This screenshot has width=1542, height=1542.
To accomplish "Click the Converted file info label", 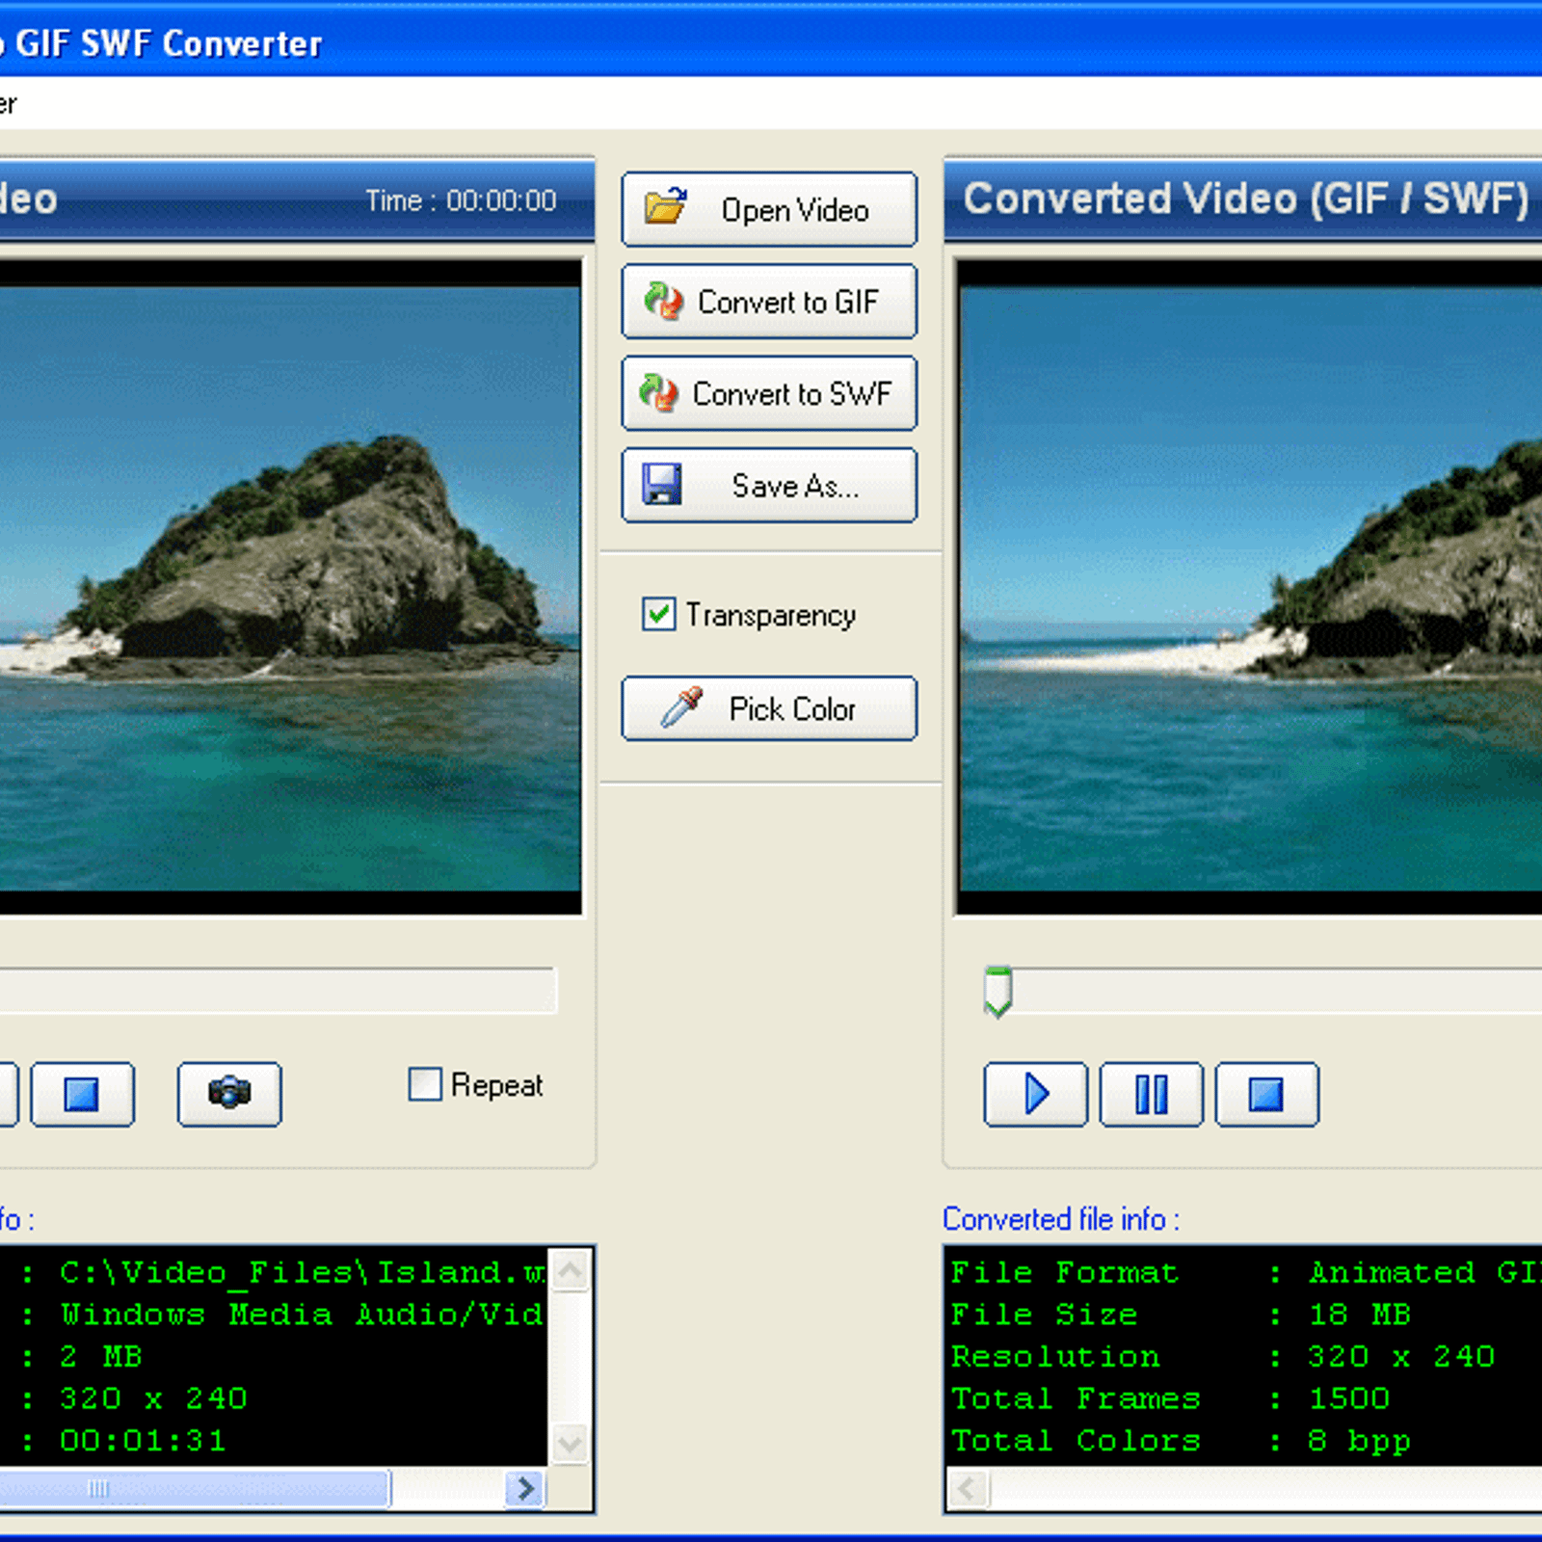I will [x=1061, y=1219].
